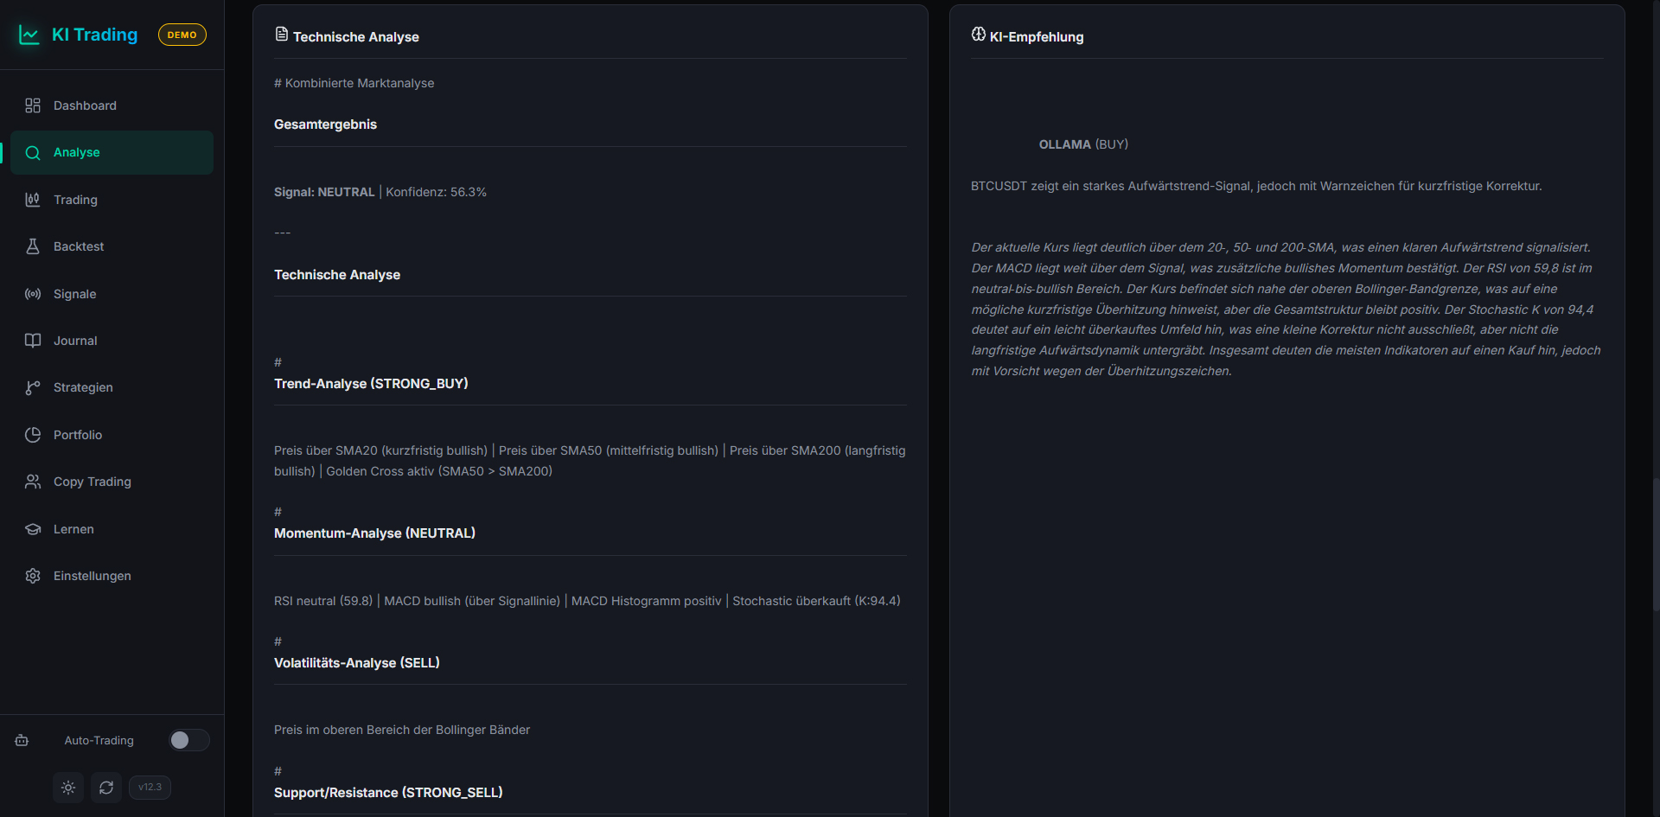The height and width of the screenshot is (817, 1660).
Task: Click the v12.3 version badge
Action: pyautogui.click(x=150, y=788)
